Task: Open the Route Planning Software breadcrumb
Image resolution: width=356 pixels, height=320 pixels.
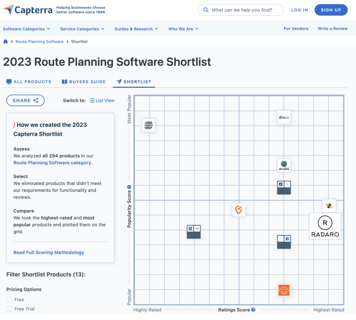Action: pyautogui.click(x=40, y=41)
